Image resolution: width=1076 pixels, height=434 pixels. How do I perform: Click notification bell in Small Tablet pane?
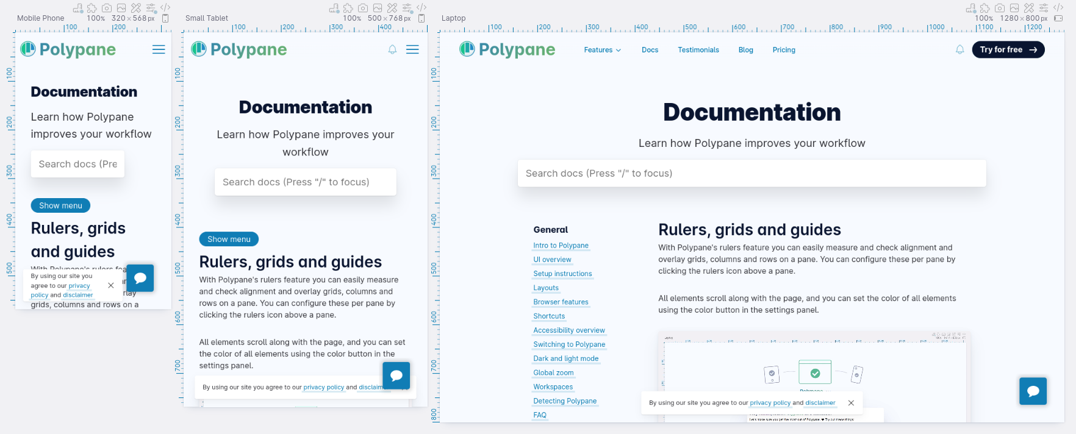coord(392,49)
